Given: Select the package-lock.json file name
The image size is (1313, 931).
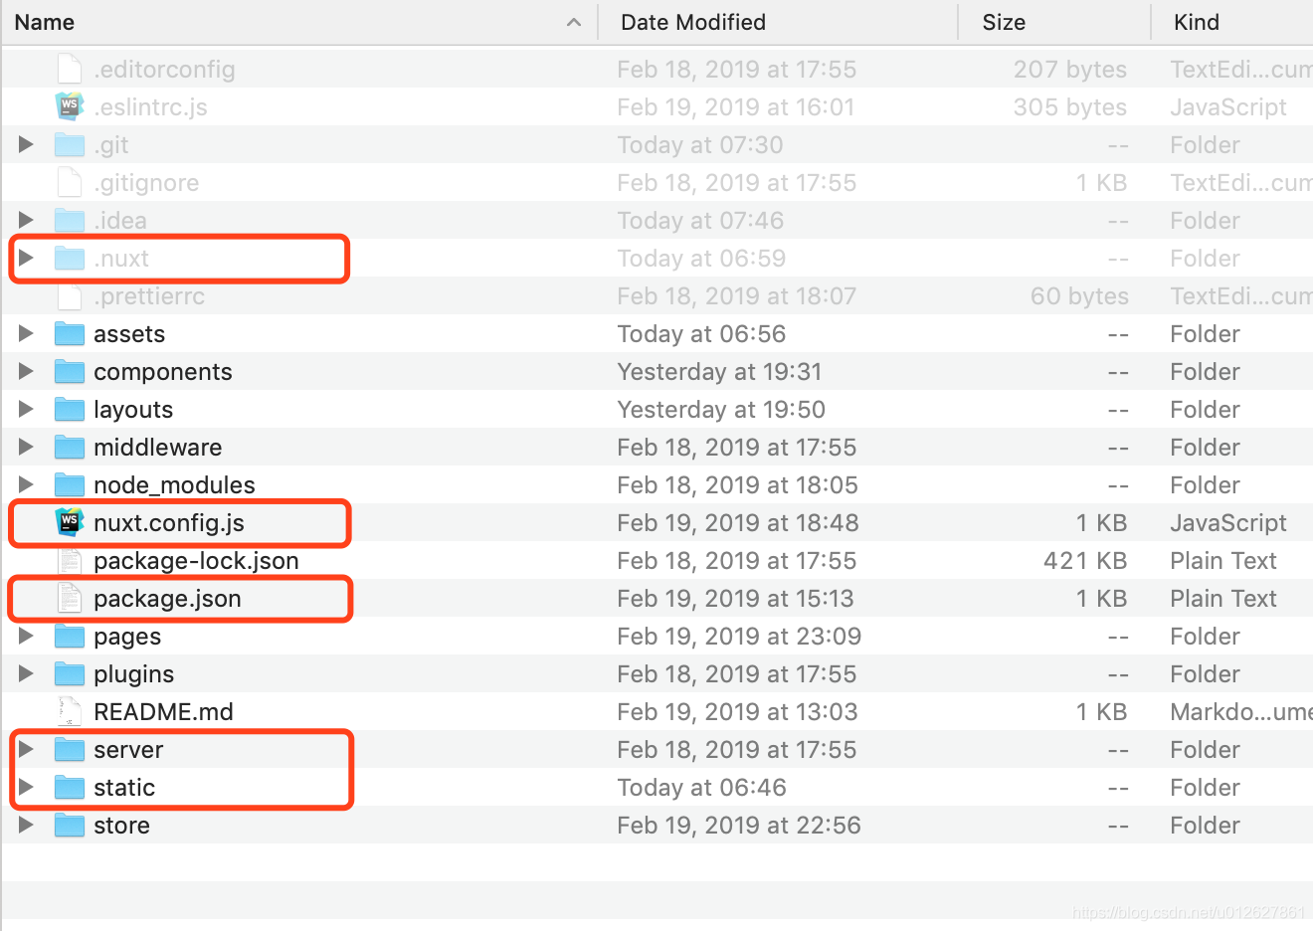Looking at the screenshot, I should 196,561.
